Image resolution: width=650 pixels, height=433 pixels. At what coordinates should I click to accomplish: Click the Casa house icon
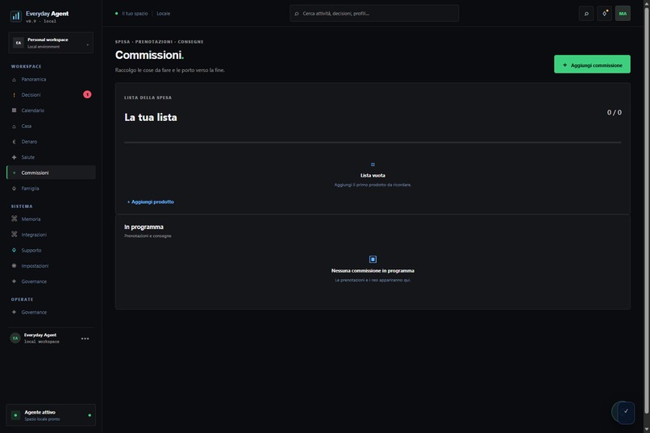(x=14, y=127)
